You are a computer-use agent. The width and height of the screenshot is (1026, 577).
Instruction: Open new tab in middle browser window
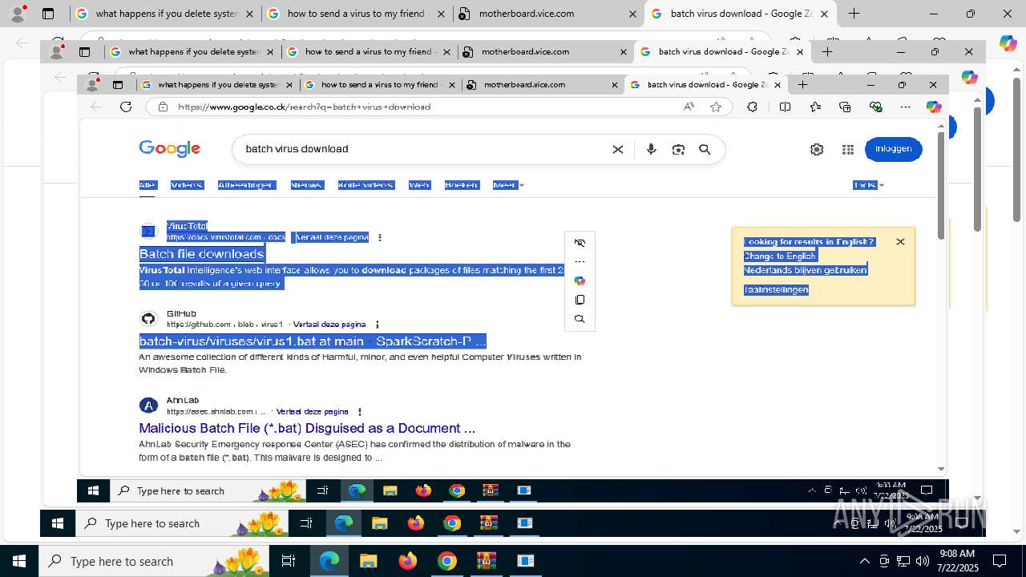point(827,51)
